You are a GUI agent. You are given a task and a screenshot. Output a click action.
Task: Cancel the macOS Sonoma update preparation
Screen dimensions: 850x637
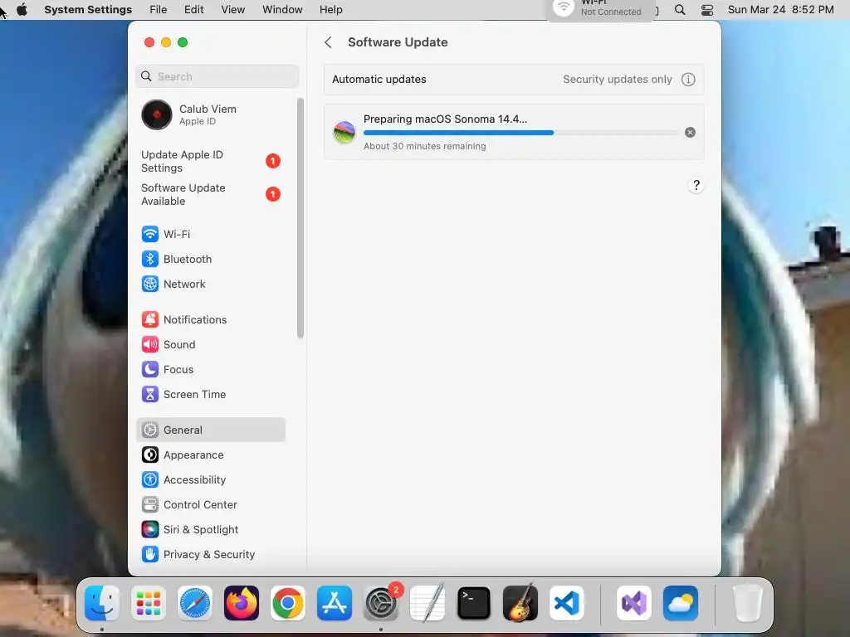[690, 132]
